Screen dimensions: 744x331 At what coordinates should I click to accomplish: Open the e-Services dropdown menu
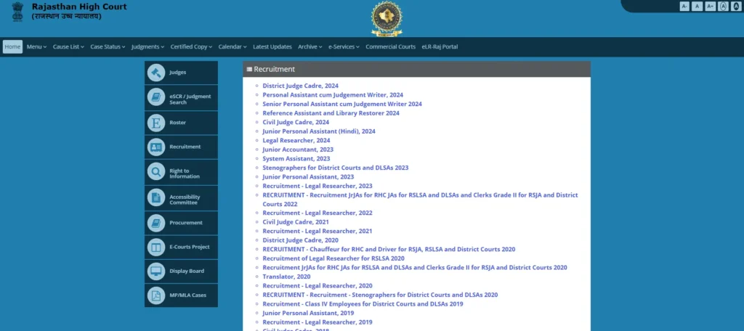(x=344, y=47)
